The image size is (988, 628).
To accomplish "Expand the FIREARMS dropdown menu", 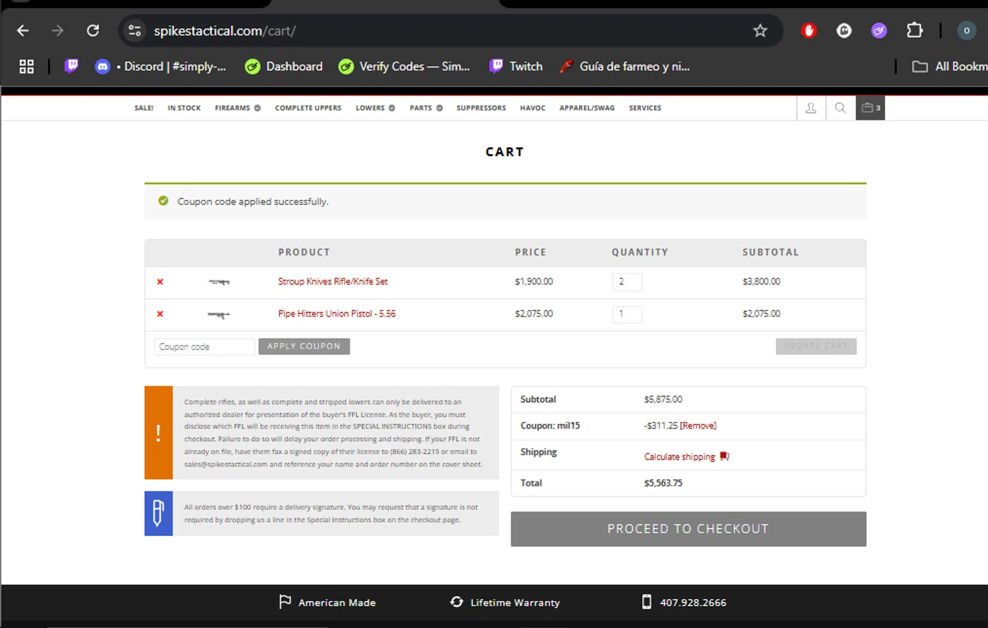I will point(238,108).
